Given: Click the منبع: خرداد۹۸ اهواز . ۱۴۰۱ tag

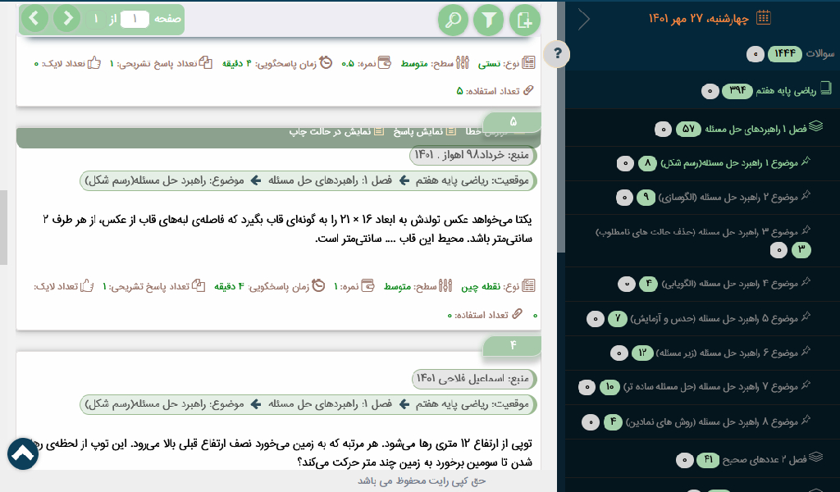Looking at the screenshot, I should [x=472, y=155].
